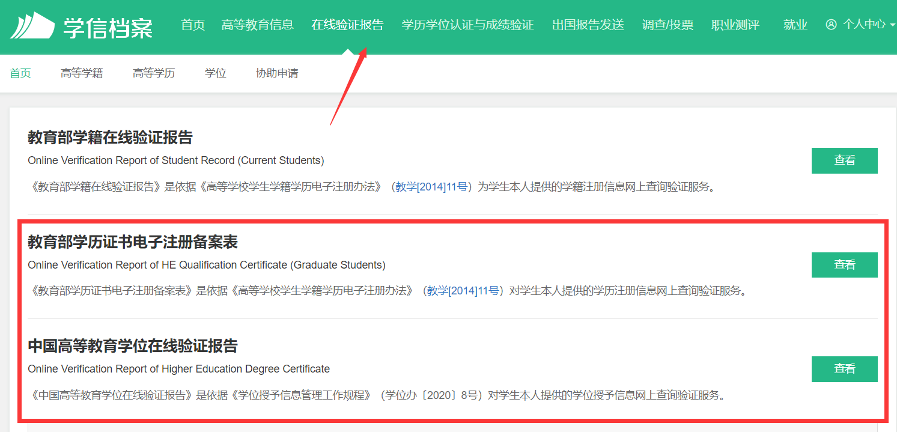Click the user profile icon beside 个人中心
The width and height of the screenshot is (897, 432).
click(831, 25)
